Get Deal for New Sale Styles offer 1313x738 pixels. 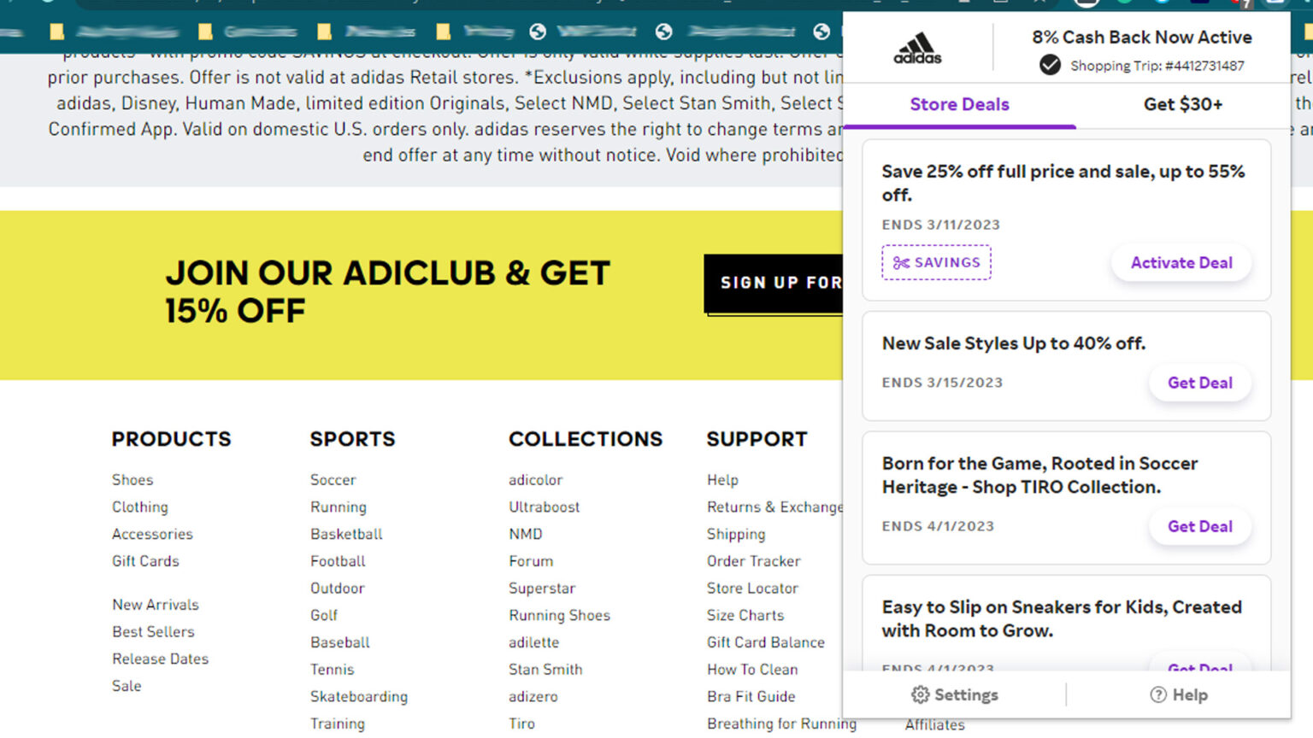(1200, 383)
